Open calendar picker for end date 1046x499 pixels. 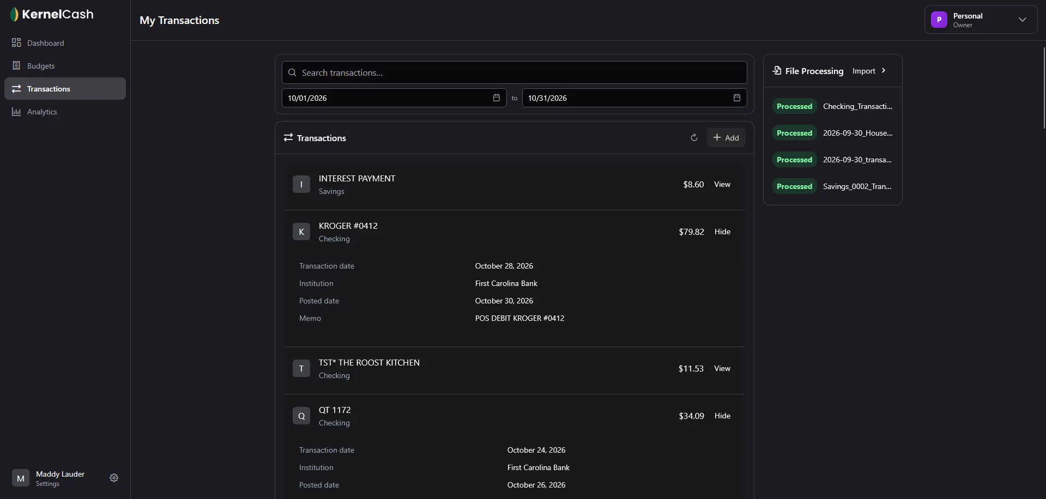[737, 98]
